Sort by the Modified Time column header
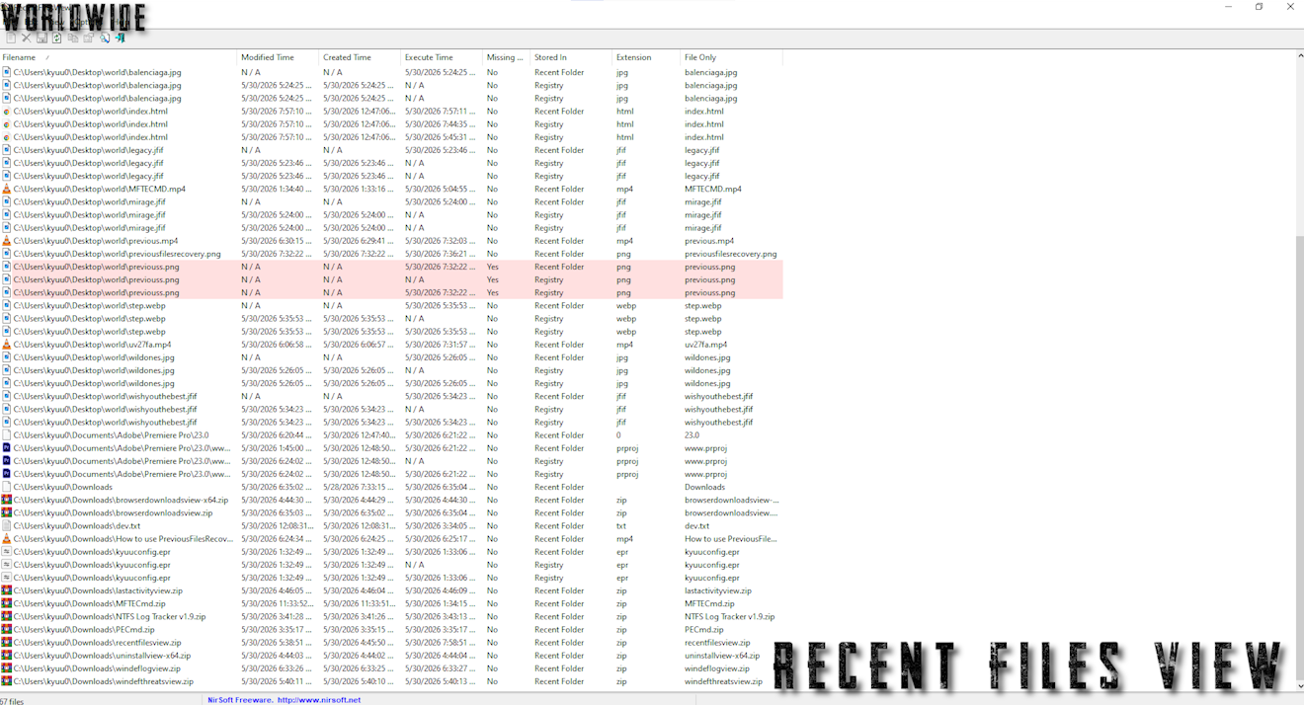This screenshot has width=1304, height=705. click(x=278, y=57)
